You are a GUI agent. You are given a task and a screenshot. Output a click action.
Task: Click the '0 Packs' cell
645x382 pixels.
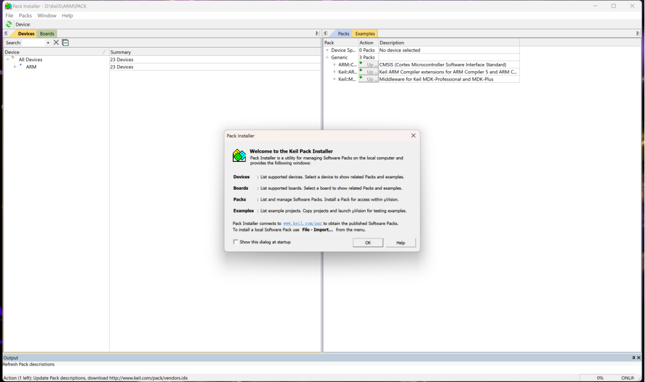(367, 50)
